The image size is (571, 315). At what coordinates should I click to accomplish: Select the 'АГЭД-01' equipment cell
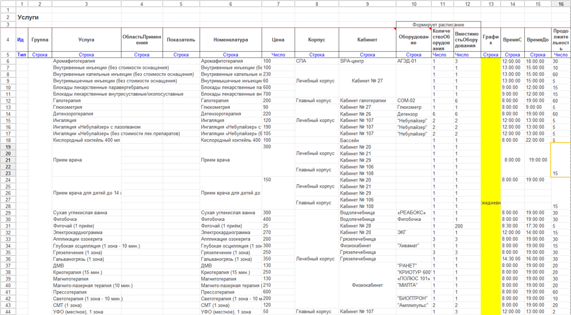(413, 61)
